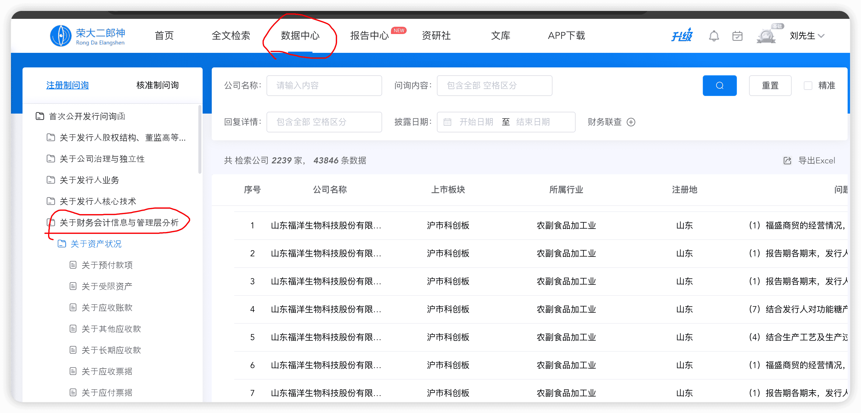Screen dimensions: 861x413
Task: Click the user avatar badge icon
Action: [766, 36]
